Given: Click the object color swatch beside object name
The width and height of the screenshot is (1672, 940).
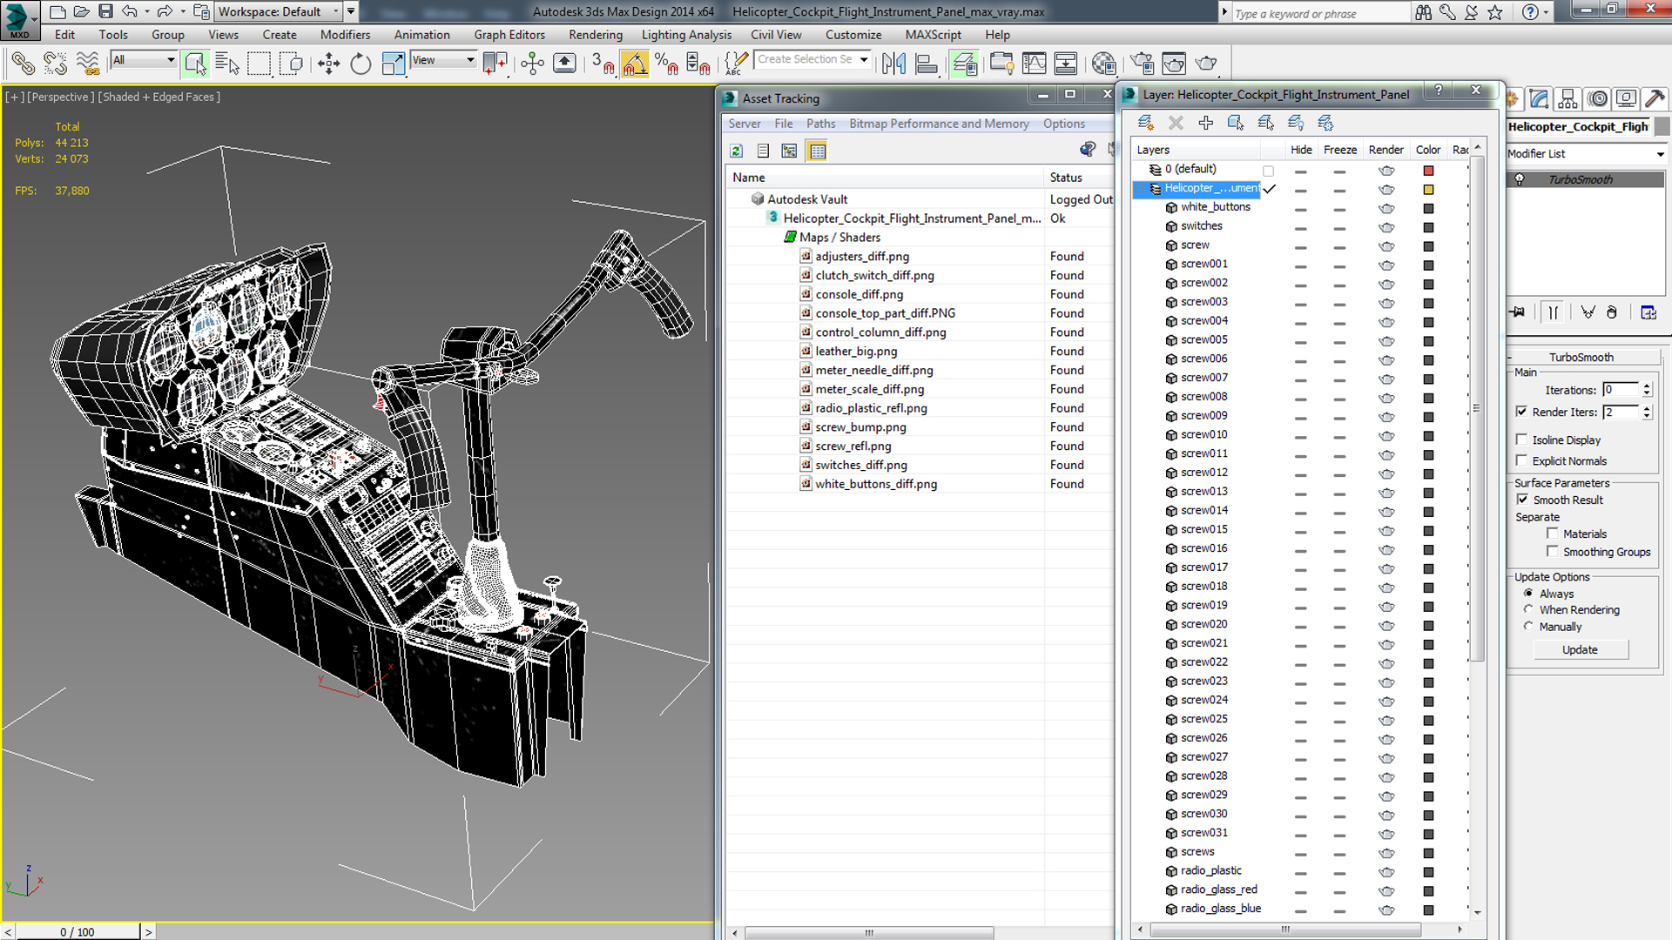Looking at the screenshot, I should pyautogui.click(x=1662, y=126).
